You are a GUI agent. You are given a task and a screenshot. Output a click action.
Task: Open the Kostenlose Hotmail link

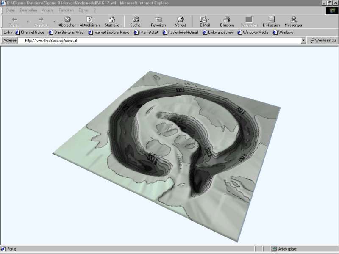[183, 32]
